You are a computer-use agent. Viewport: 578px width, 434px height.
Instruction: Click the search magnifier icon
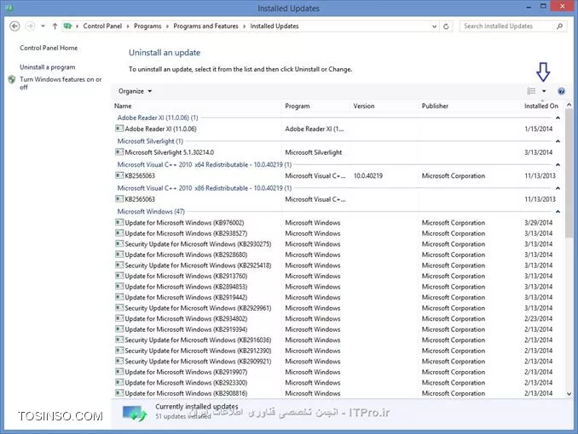click(559, 26)
